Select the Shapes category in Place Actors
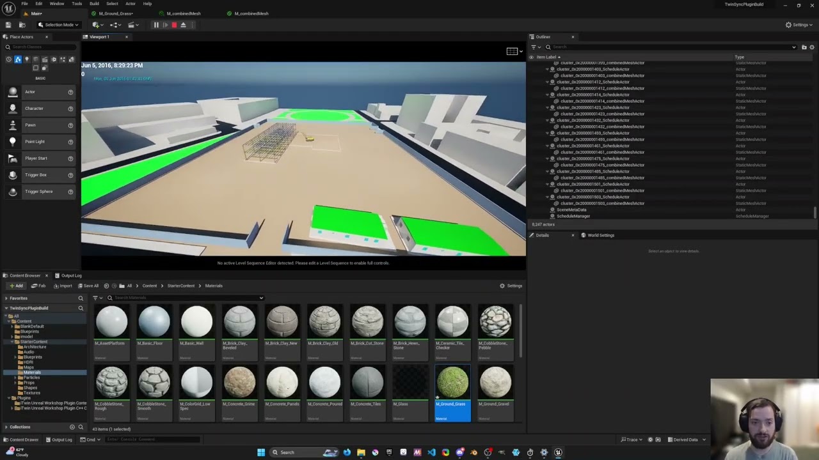This screenshot has height=460, width=819. coord(35,59)
